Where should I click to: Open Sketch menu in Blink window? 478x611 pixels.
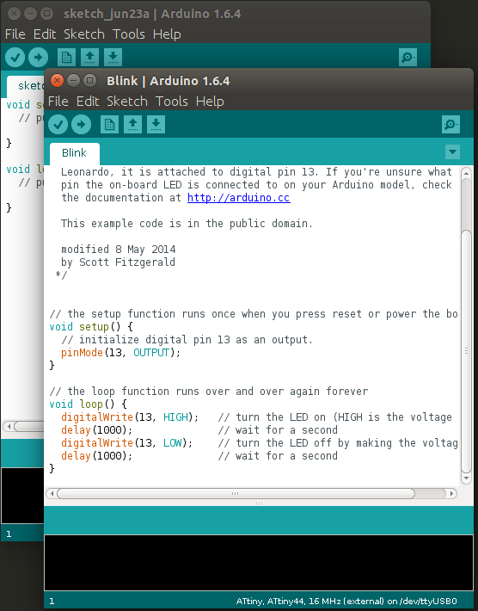pos(127,102)
